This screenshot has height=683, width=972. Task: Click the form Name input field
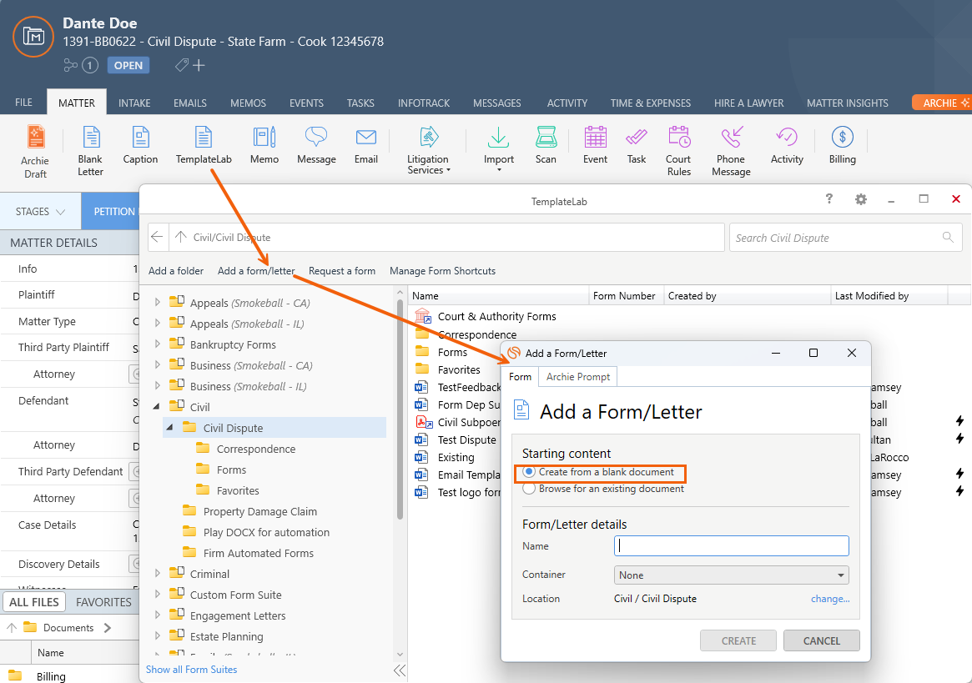tap(732, 545)
